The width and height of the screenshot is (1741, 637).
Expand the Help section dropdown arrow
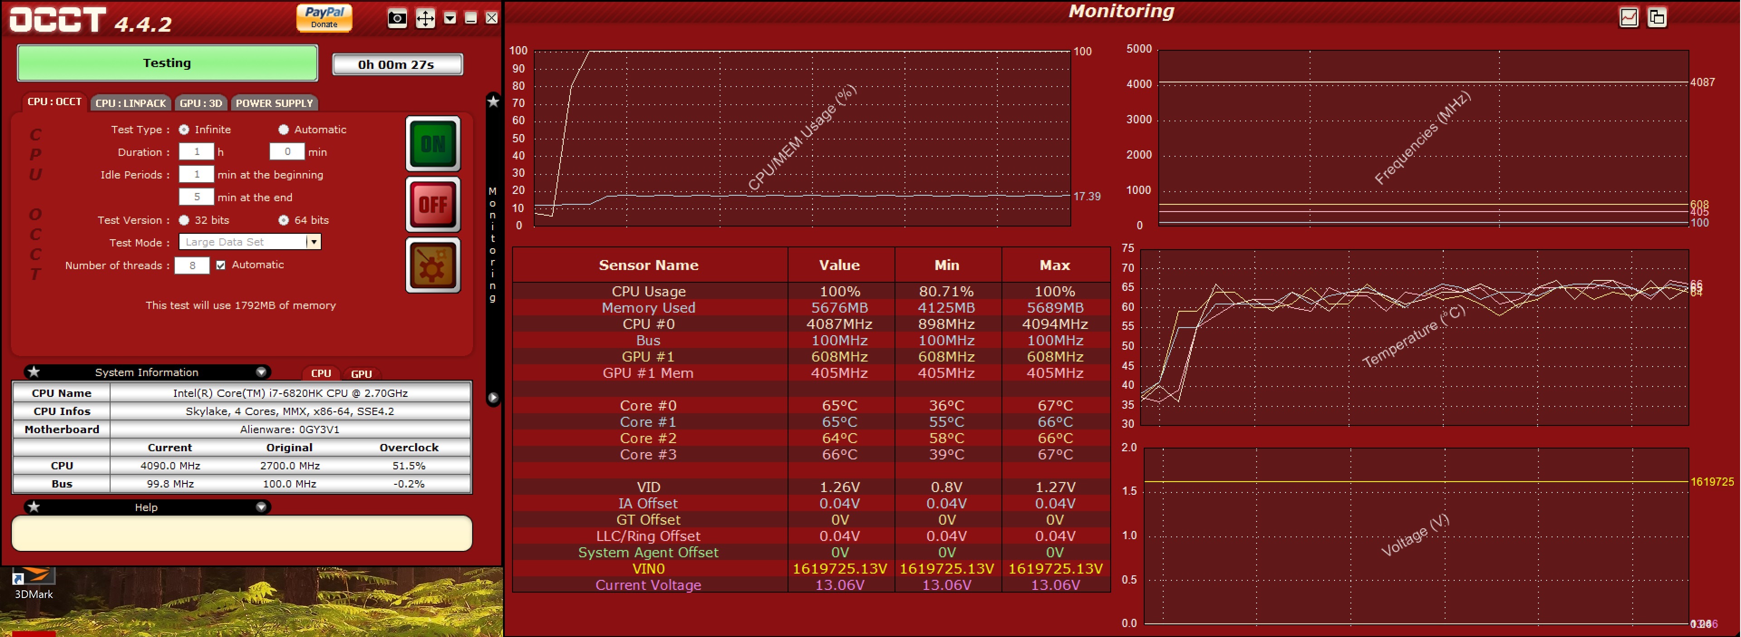pos(261,507)
